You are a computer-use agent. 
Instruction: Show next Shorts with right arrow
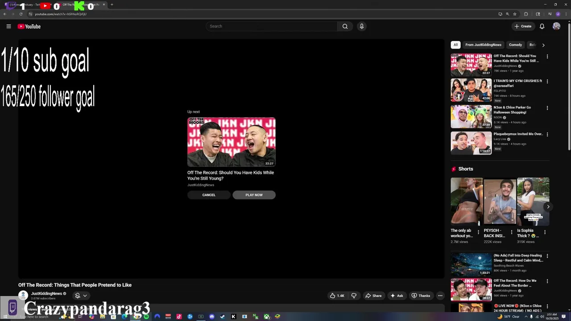click(548, 206)
